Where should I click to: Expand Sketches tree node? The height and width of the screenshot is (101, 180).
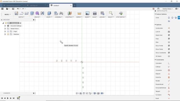pyautogui.click(x=5, y=34)
